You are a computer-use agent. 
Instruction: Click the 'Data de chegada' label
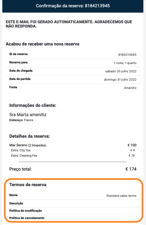(21, 71)
